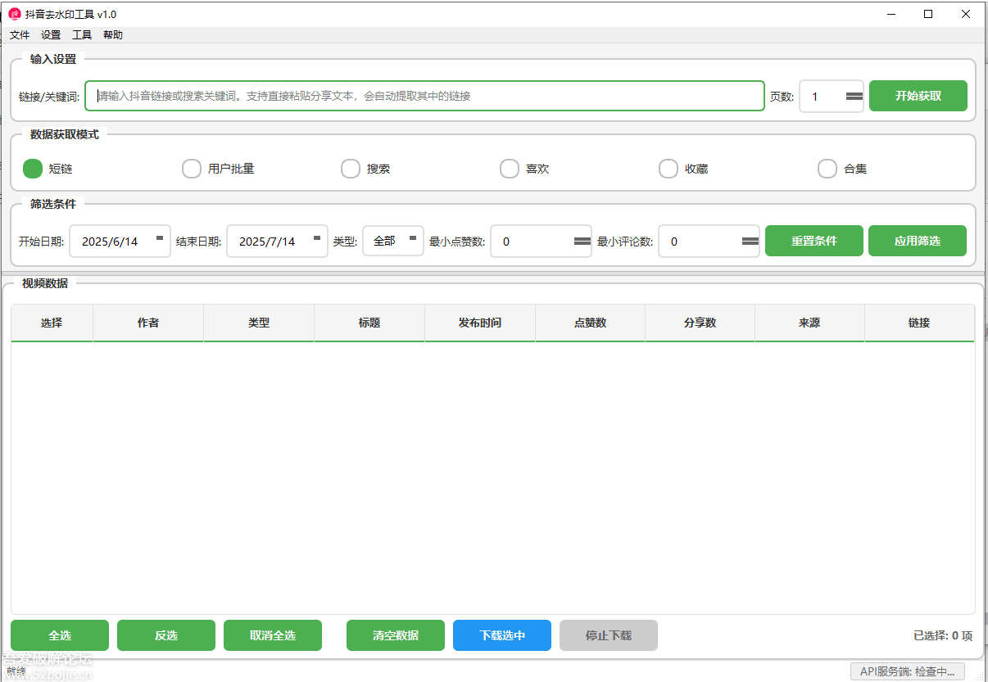The height and width of the screenshot is (682, 988).
Task: Select the 搜索 mode radio
Action: (351, 169)
